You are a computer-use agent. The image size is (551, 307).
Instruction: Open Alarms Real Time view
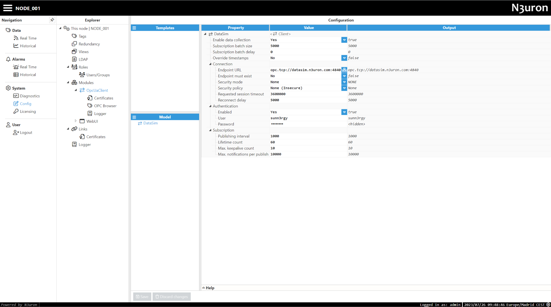pyautogui.click(x=28, y=67)
